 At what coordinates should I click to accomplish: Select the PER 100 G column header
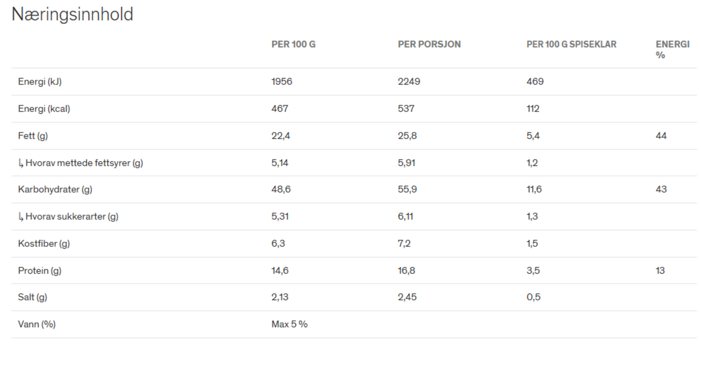pos(293,44)
